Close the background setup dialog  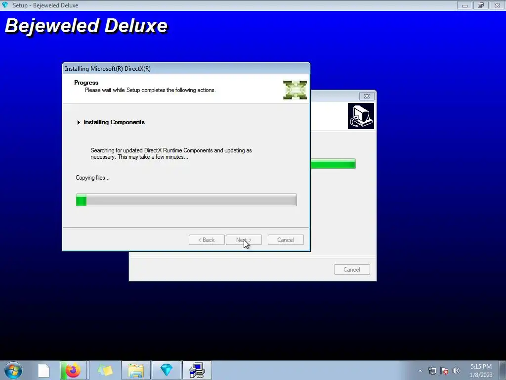(x=367, y=96)
